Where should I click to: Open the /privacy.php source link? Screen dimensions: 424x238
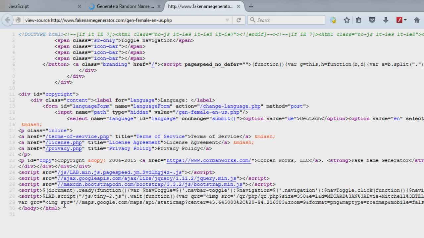[x=64, y=148]
